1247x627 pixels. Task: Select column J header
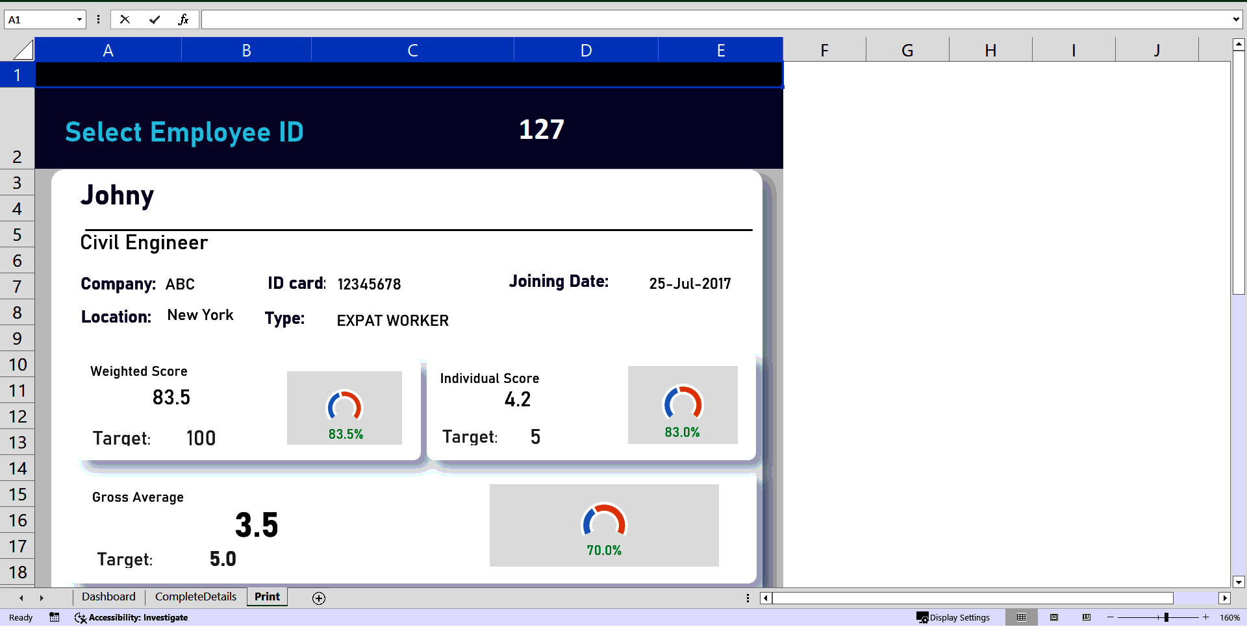click(1157, 50)
